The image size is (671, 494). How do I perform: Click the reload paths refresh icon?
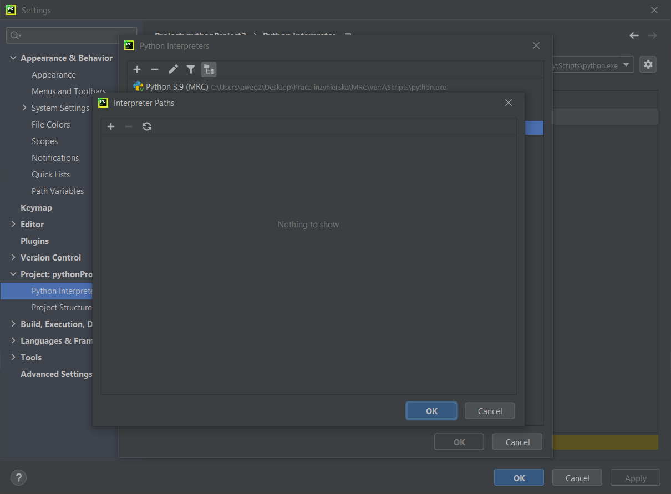(x=147, y=126)
